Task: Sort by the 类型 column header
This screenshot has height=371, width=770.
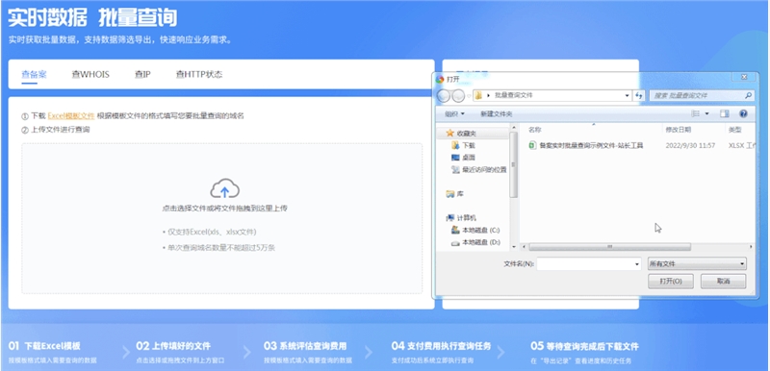Action: coord(735,130)
